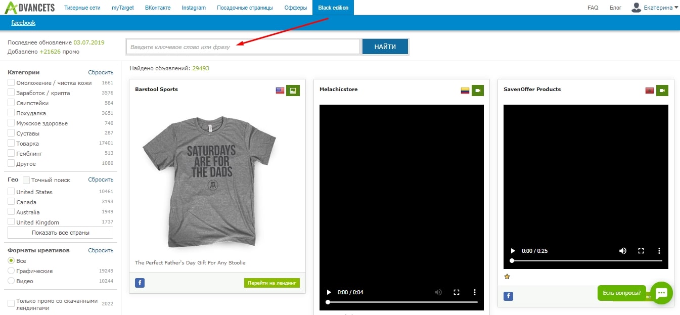Image resolution: width=680 pixels, height=315 pixels.
Task: Open the Instagram tab
Action: click(194, 8)
